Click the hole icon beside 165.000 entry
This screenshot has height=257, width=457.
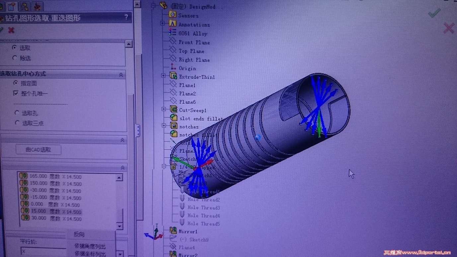point(24,176)
